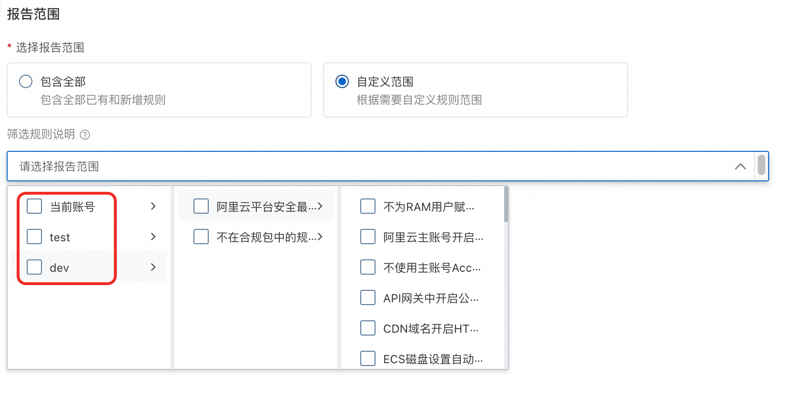This screenshot has height=396, width=792.
Task: Check the API网关中开启公... rule checkbox
Action: [x=368, y=297]
